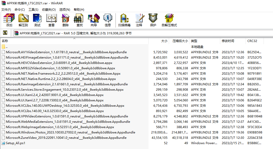The image size is (273, 149).
Task: Open the Help (帮助) menu
Action: tap(79, 9)
